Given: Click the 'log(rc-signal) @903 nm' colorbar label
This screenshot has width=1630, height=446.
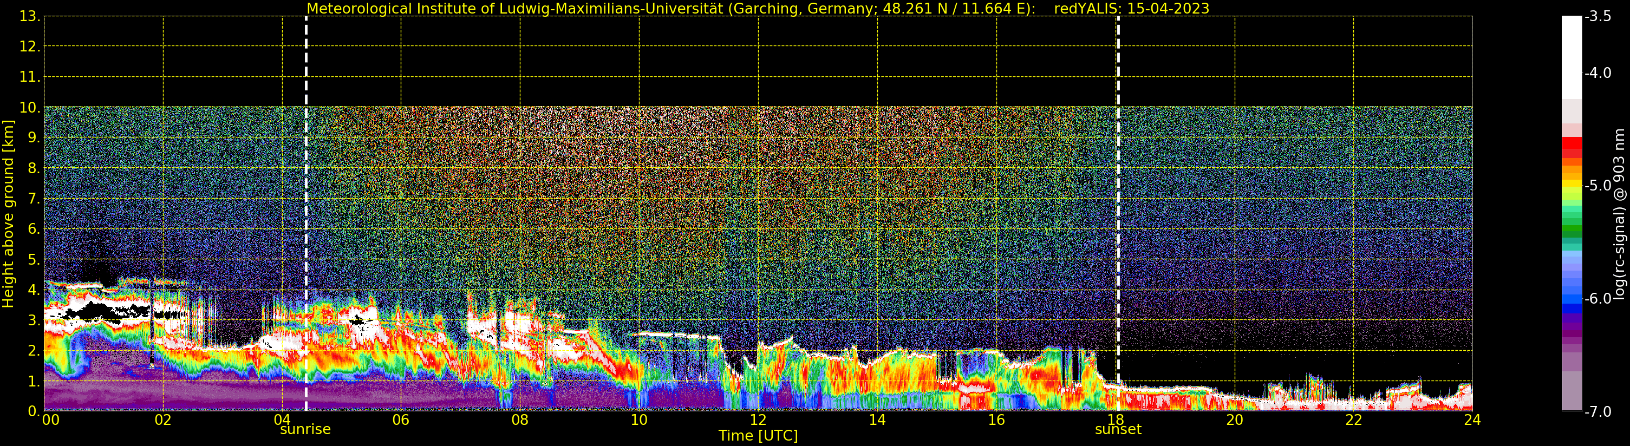Looking at the screenshot, I should (1619, 214).
